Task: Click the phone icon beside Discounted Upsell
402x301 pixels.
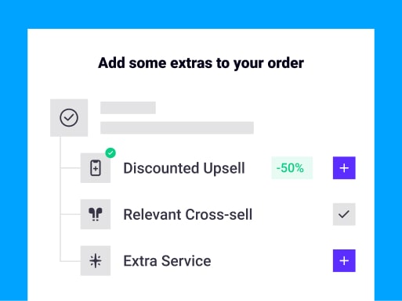Action: (x=96, y=168)
